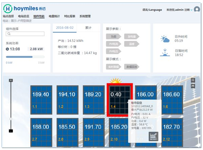The image size is (203, 150).
Task: Switch to the 累计 tab
Action: 88,28
